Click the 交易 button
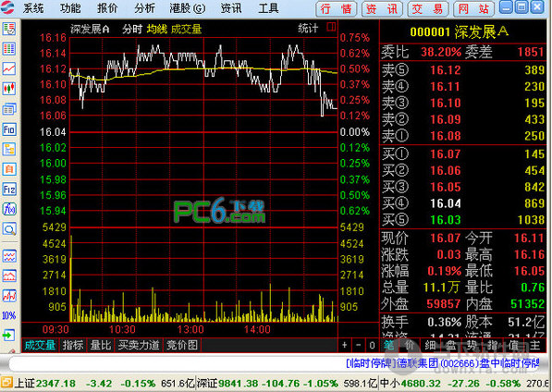Image resolution: width=552 pixels, height=392 pixels. coord(428,9)
